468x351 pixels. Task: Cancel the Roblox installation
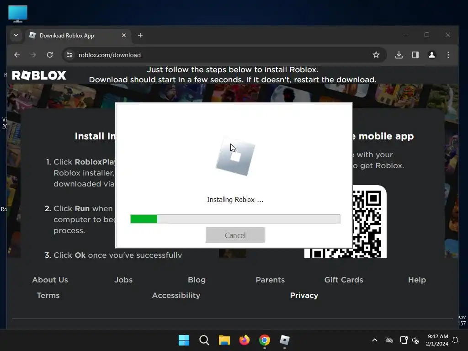[x=235, y=235]
